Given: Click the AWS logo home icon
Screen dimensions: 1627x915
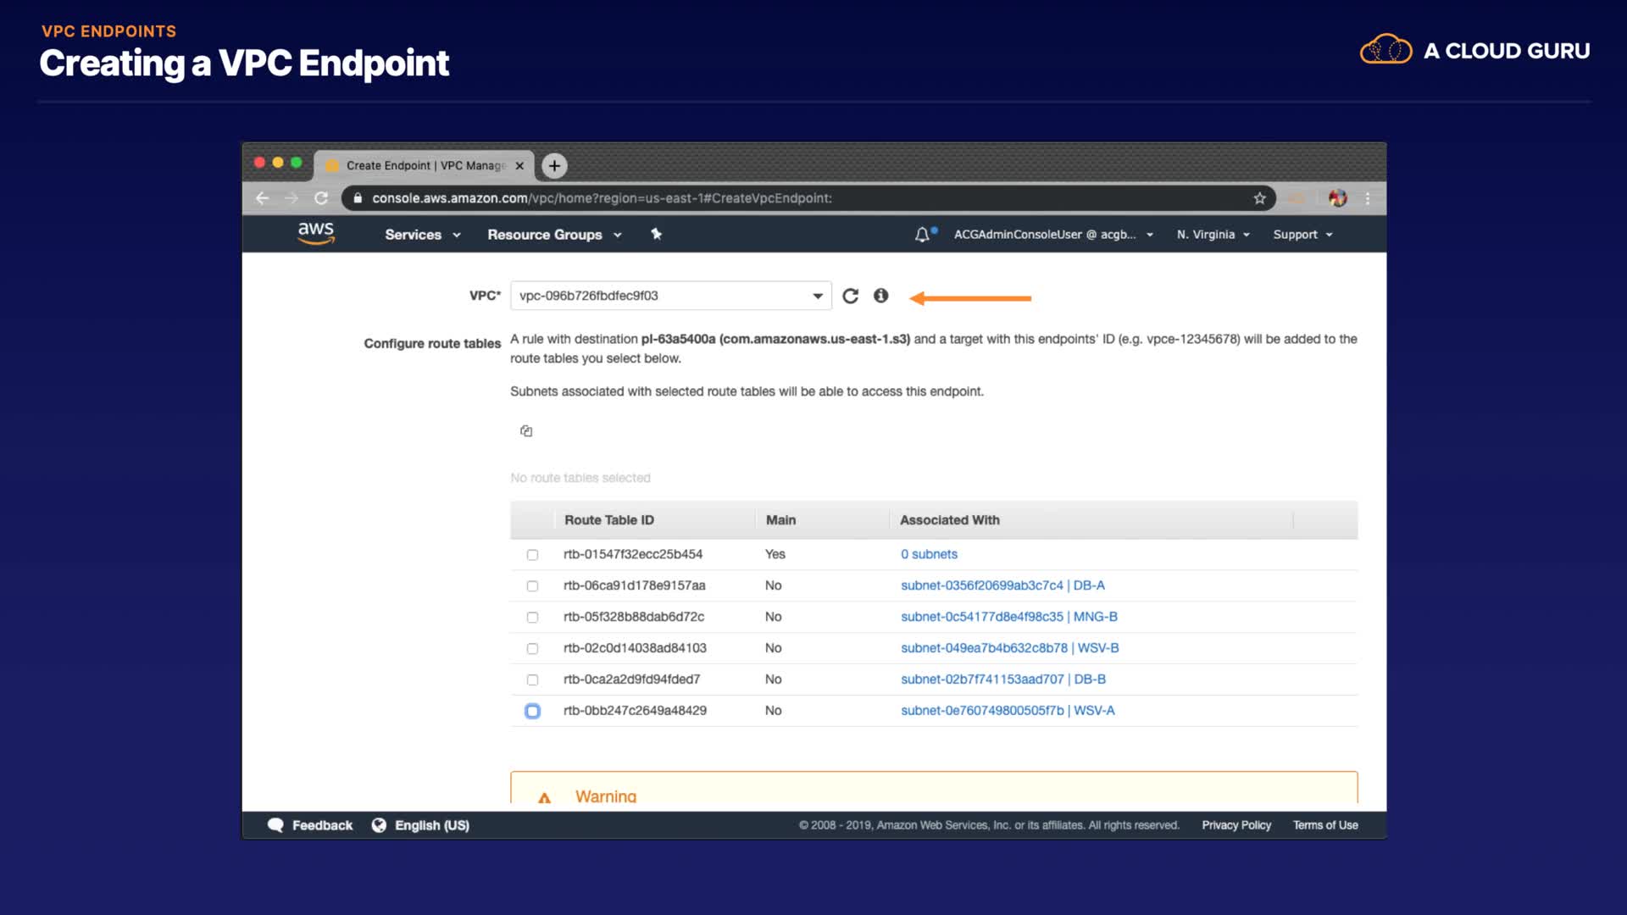Looking at the screenshot, I should [x=316, y=233].
